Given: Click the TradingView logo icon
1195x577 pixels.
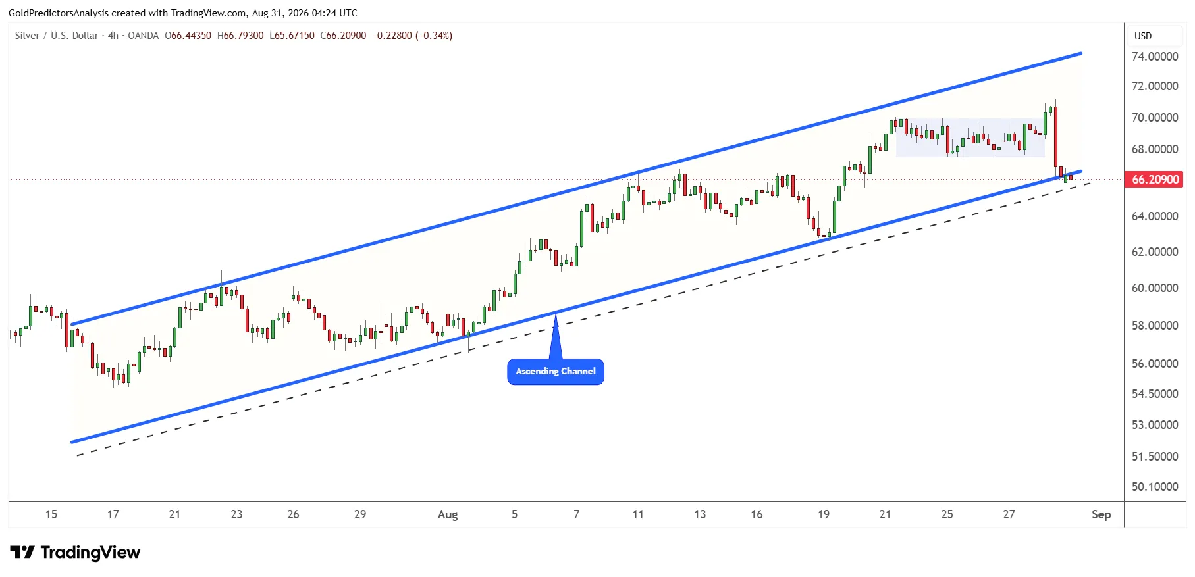Looking at the screenshot, I should click(x=22, y=552).
